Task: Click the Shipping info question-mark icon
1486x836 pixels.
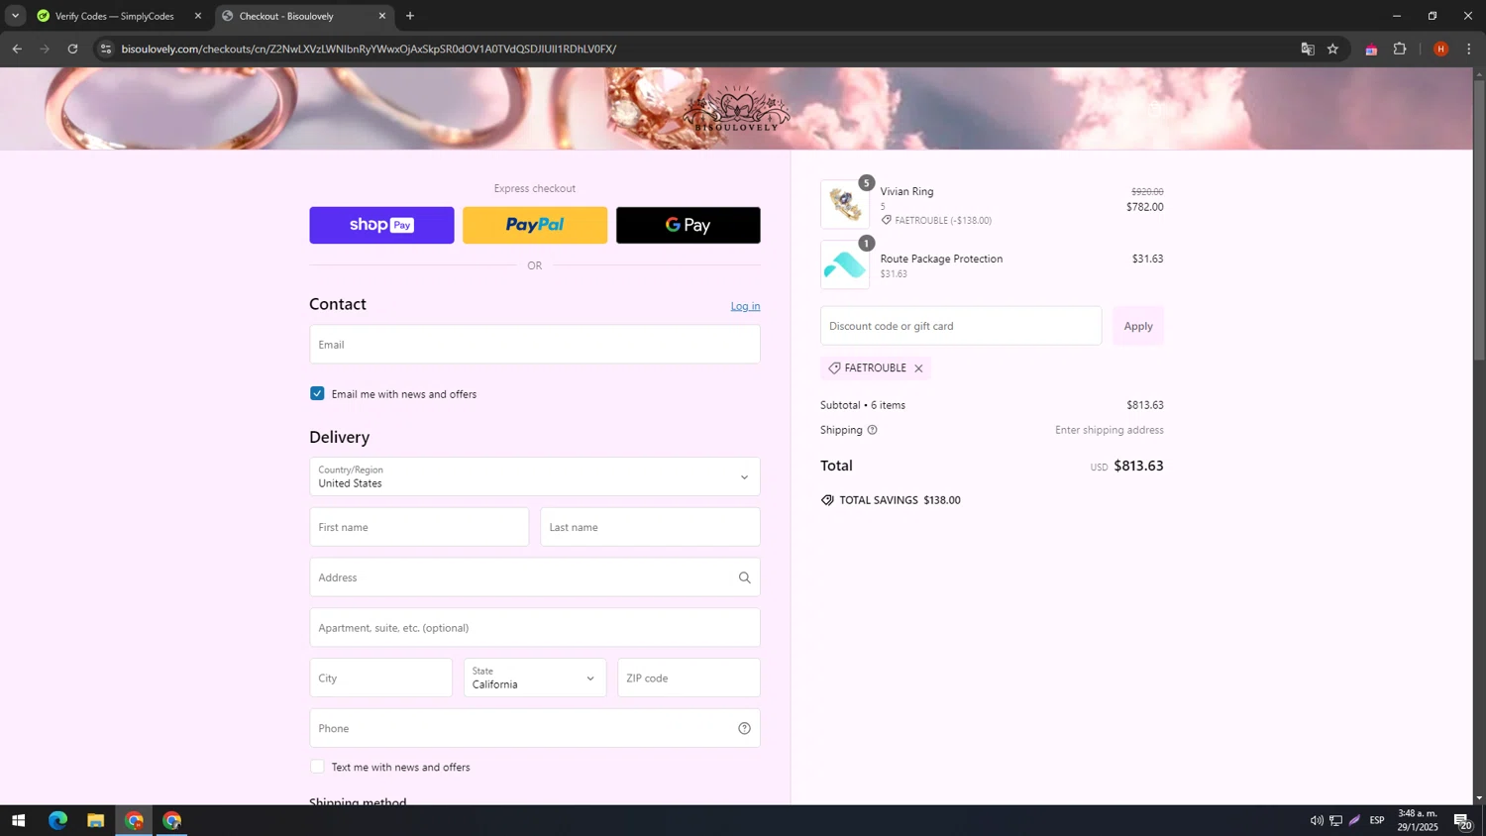Action: coord(872,430)
